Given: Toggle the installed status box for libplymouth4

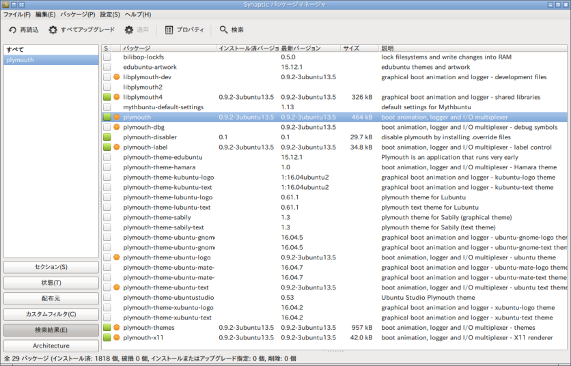Looking at the screenshot, I should click(x=107, y=97).
